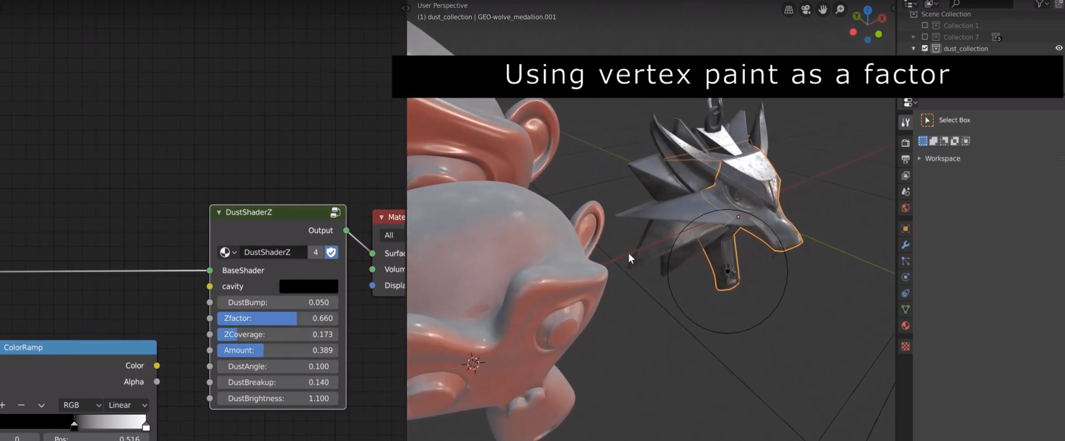Click the cavity color swatch on DustShaderZ

pos(308,286)
